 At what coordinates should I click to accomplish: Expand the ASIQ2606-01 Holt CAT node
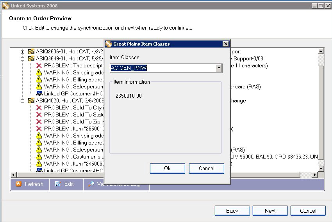tap(22, 52)
